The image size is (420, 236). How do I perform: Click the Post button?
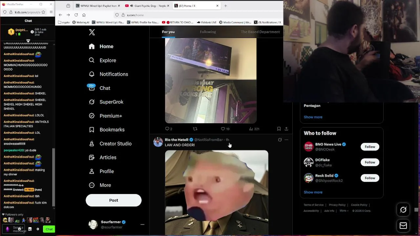[114, 200]
